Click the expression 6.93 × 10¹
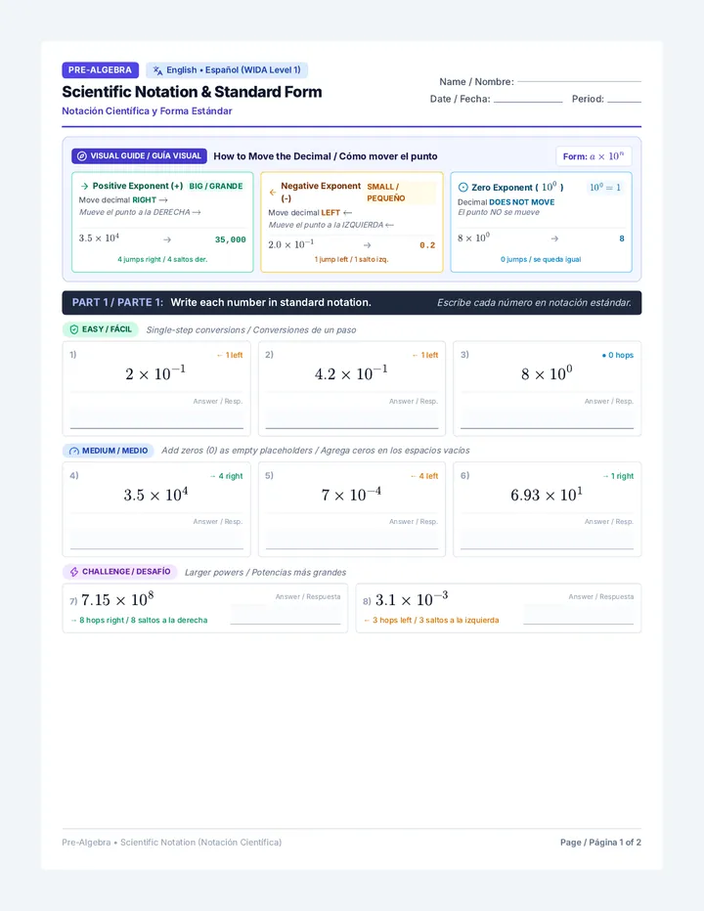Viewport: 704px width, 911px height. [547, 494]
